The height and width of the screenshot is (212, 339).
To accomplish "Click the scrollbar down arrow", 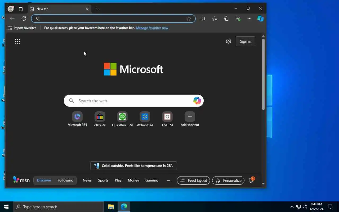I will 263,184.
